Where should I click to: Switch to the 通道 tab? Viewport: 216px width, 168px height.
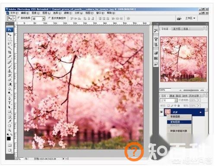[x=172, y=96]
